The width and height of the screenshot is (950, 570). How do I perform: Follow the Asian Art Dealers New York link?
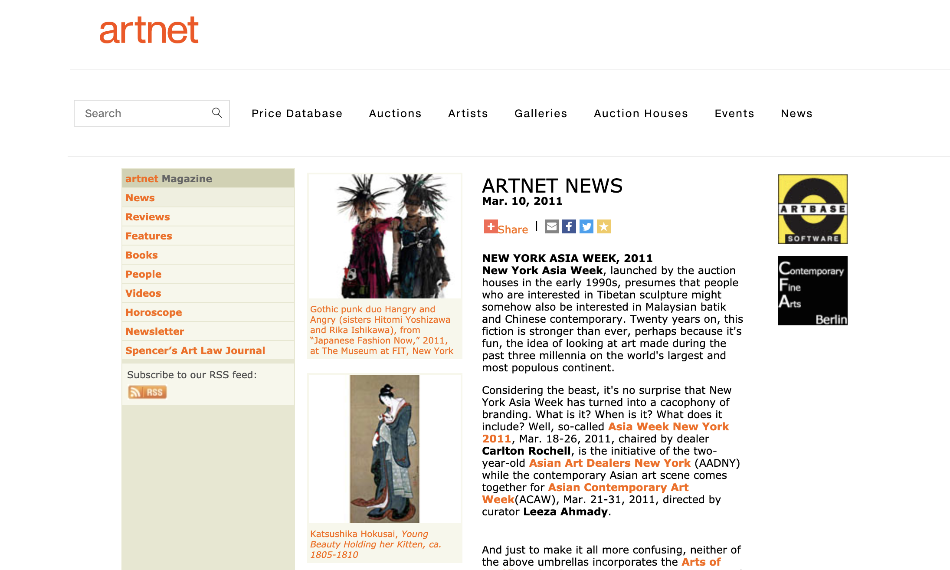[x=609, y=463]
